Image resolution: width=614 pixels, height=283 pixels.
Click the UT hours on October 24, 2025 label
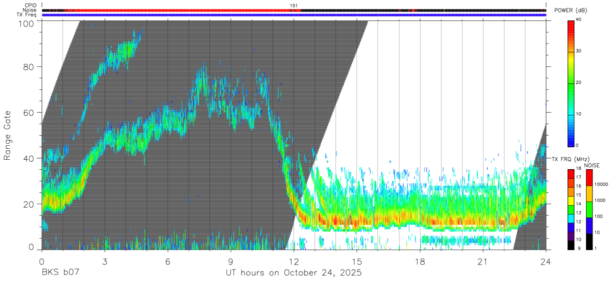(x=293, y=274)
